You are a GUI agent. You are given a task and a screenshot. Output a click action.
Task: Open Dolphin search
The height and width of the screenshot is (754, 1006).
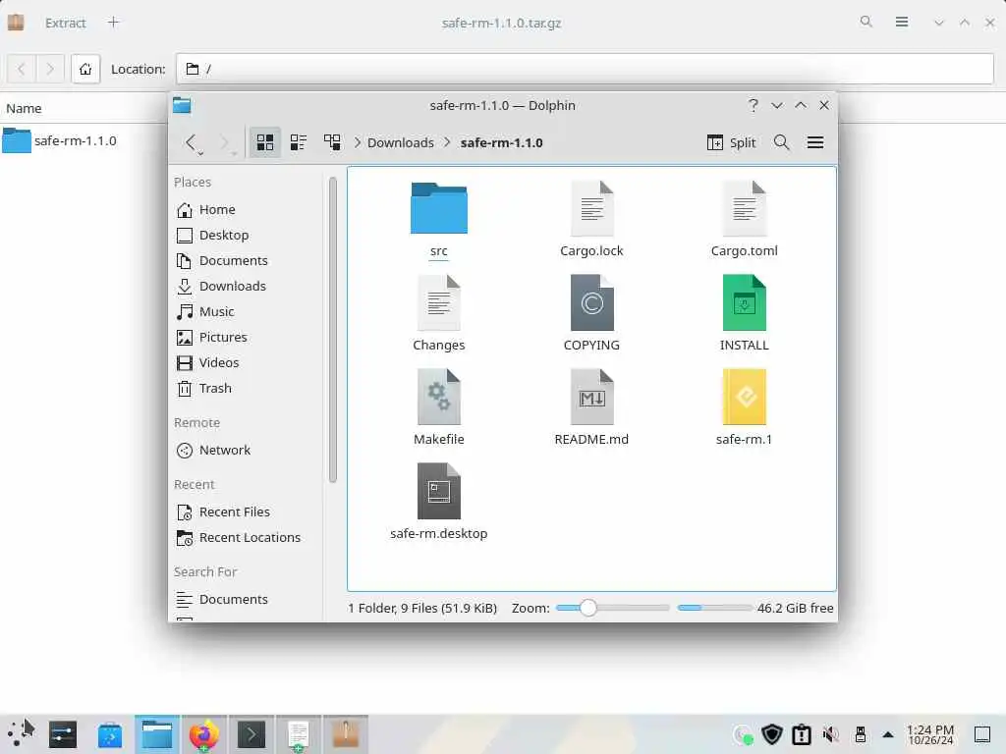click(781, 142)
